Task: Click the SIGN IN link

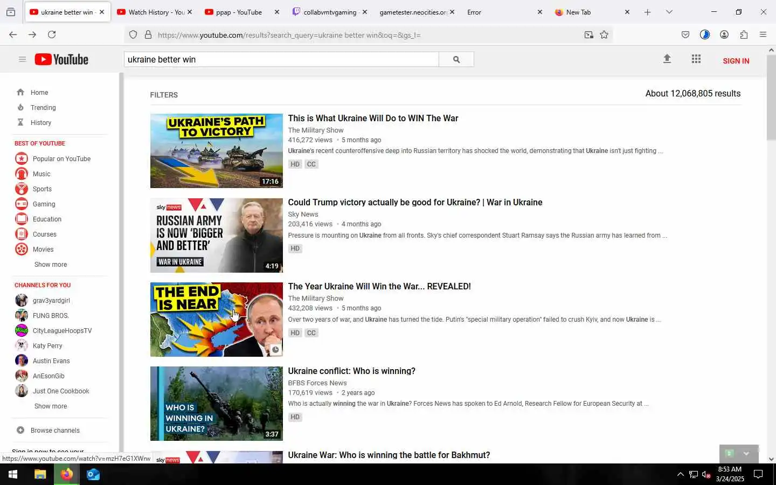Action: [x=736, y=61]
